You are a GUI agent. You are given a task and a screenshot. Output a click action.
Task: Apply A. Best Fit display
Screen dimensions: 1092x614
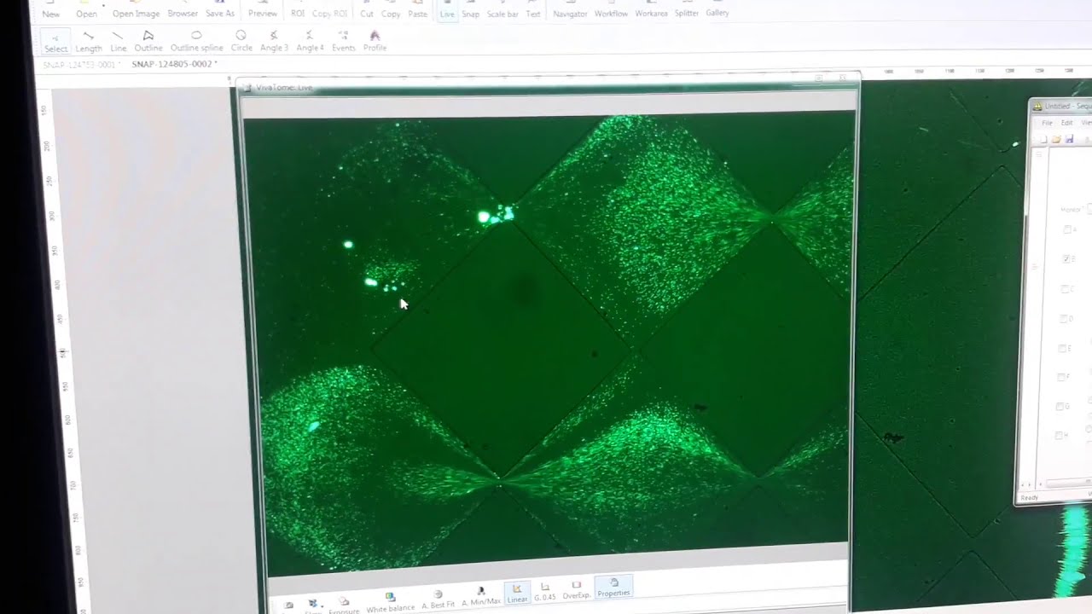point(438,600)
